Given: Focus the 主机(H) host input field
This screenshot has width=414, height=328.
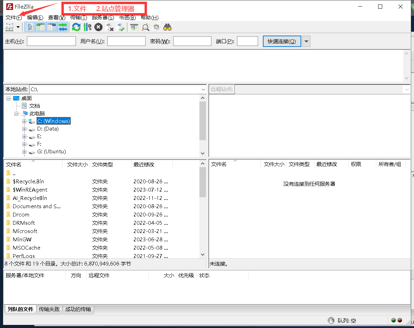Looking at the screenshot, I should click(x=51, y=41).
